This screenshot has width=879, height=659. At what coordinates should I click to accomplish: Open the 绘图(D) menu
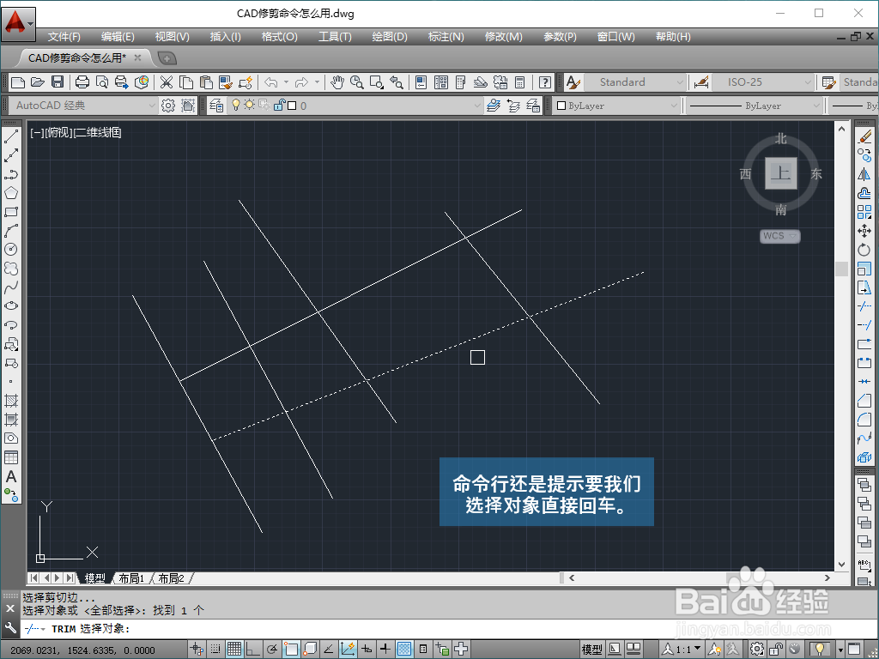click(390, 36)
